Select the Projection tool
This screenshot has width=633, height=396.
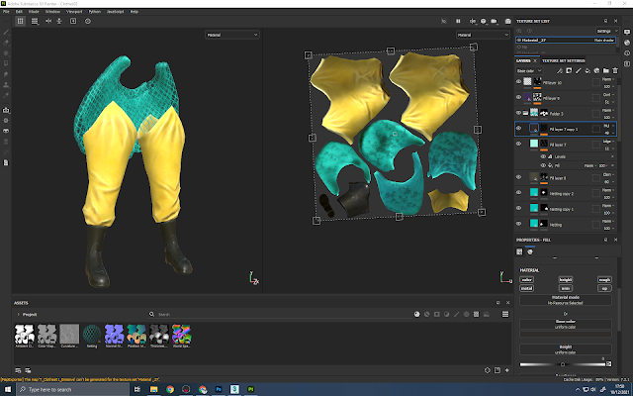pyautogui.click(x=6, y=52)
